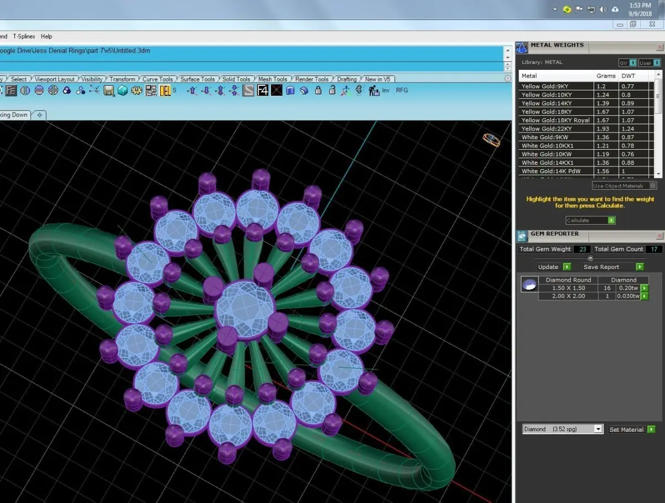Click the teal gem cube icon

point(122,90)
